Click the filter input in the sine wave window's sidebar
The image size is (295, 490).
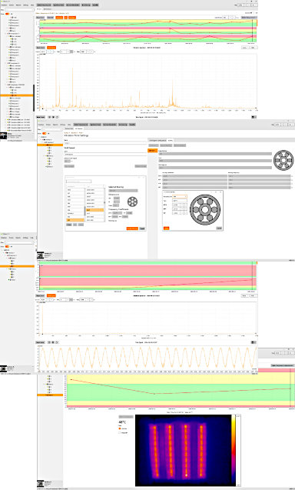point(19,242)
